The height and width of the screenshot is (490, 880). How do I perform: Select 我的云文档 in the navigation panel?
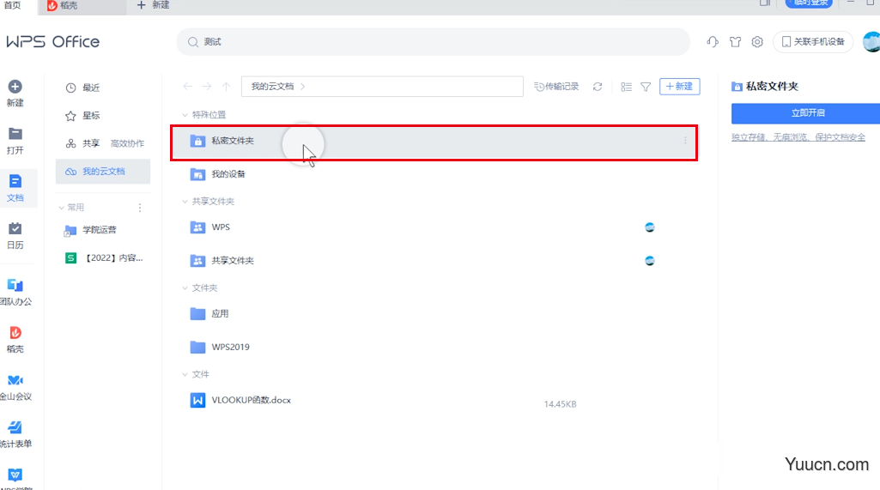(x=103, y=171)
